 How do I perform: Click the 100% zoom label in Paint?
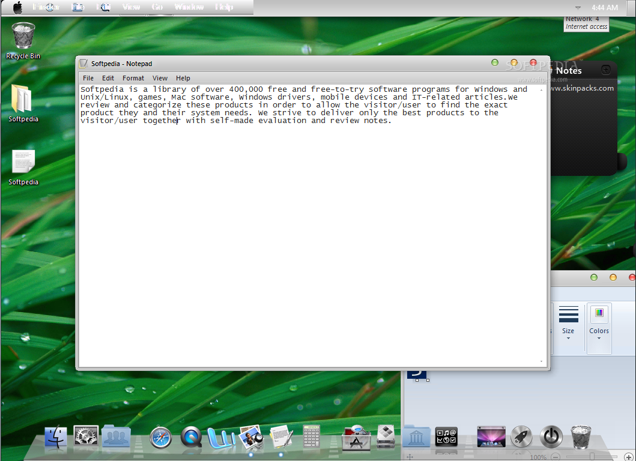pyautogui.click(x=538, y=457)
